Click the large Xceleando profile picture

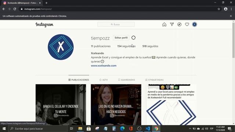[x=61, y=47]
